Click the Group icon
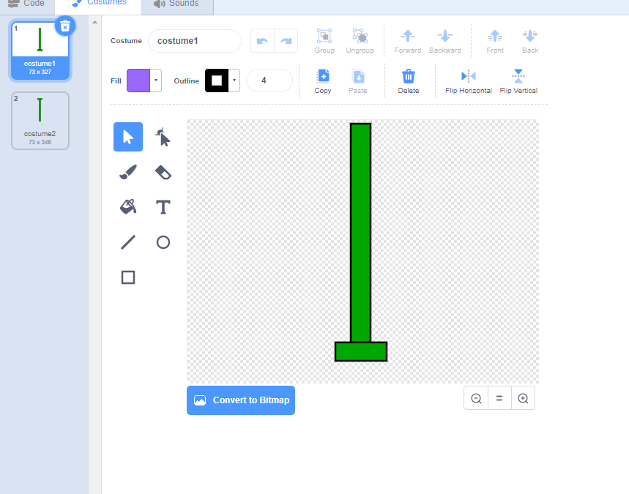 pyautogui.click(x=324, y=41)
